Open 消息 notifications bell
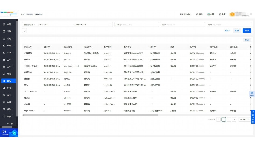Screen dimensions: 255x147 click(x=199, y=14)
